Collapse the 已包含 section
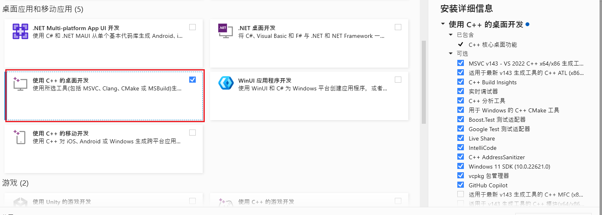The width and height of the screenshot is (602, 215). pos(451,35)
